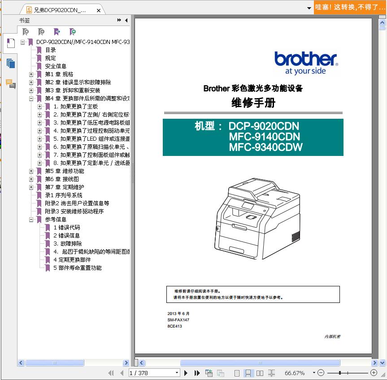This screenshot has width=387, height=380.
Task: Click the 书签 panel title
Action: coord(24,21)
